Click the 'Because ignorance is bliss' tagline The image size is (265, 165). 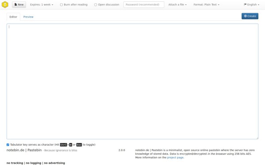(x=61, y=150)
